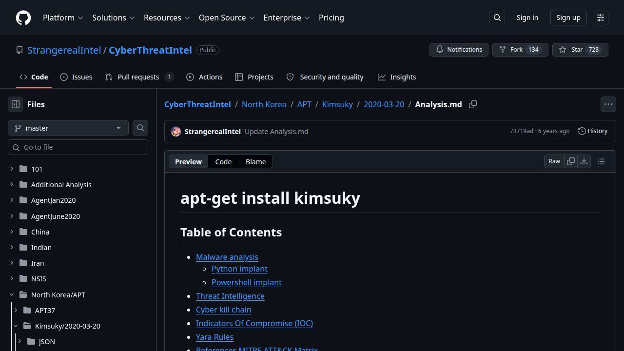The image size is (624, 351).
Task: Navigate to Kimsuky breadcrumb
Action: (337, 104)
